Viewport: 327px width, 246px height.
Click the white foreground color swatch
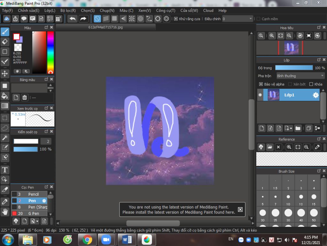(x=17, y=37)
